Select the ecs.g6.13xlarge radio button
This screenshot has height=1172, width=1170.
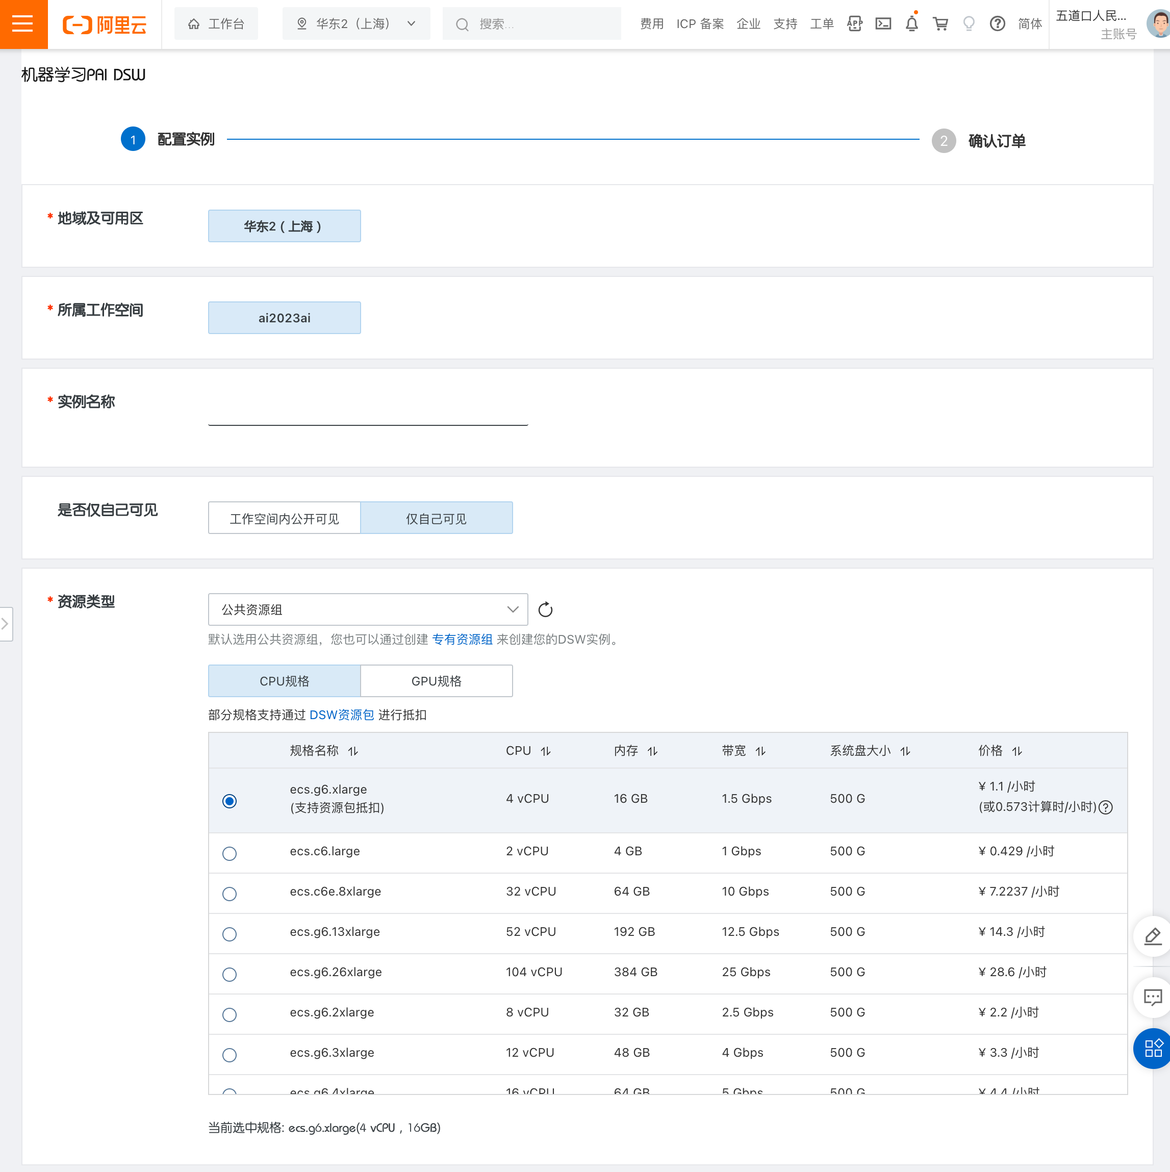230,935
